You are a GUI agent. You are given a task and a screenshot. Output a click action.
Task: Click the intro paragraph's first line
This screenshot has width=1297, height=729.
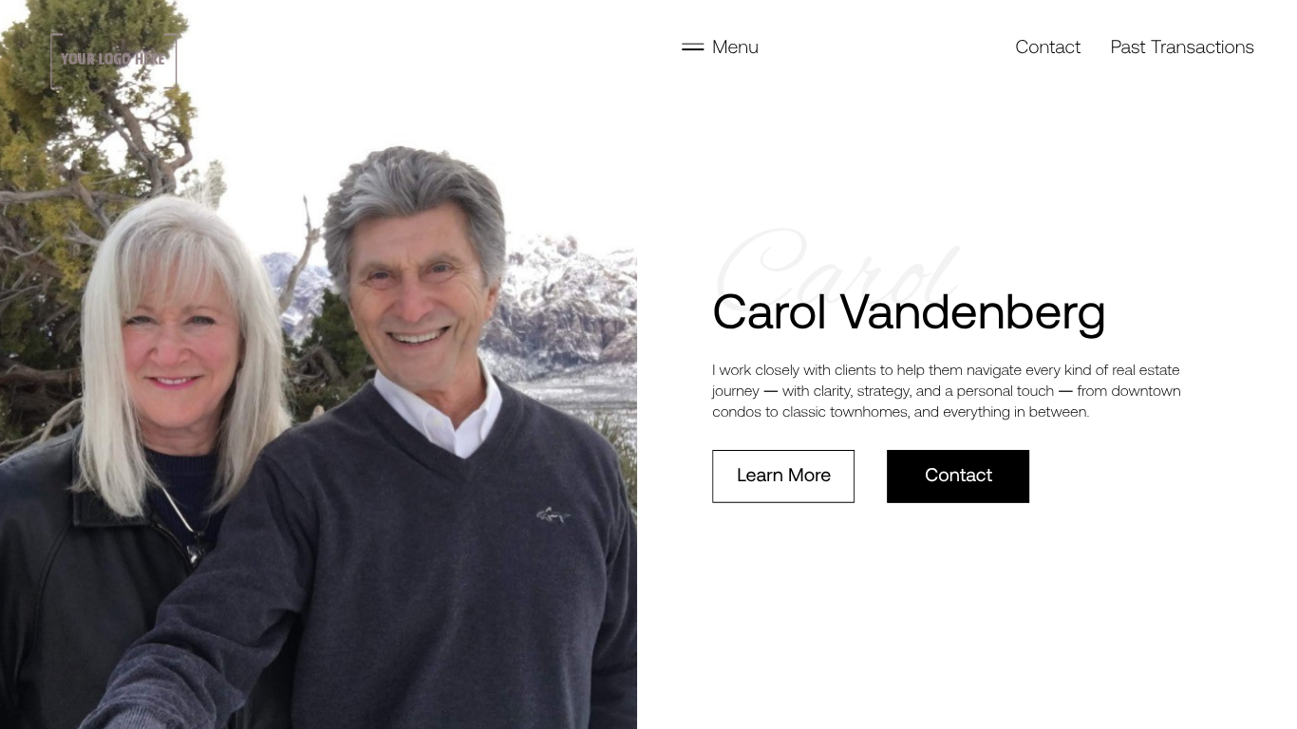946,370
